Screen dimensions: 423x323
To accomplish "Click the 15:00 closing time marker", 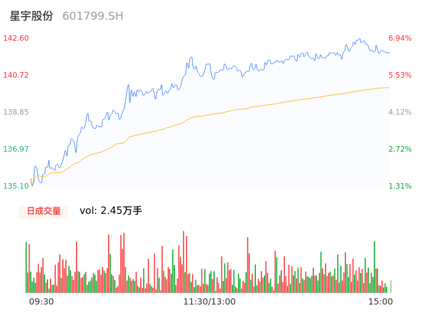I will click(x=380, y=301).
